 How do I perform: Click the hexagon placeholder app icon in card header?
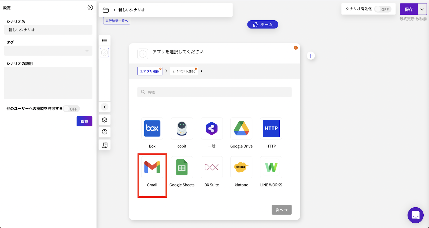coord(143,54)
